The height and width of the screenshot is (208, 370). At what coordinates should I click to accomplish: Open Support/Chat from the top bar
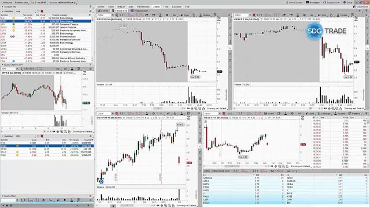[x=331, y=2]
